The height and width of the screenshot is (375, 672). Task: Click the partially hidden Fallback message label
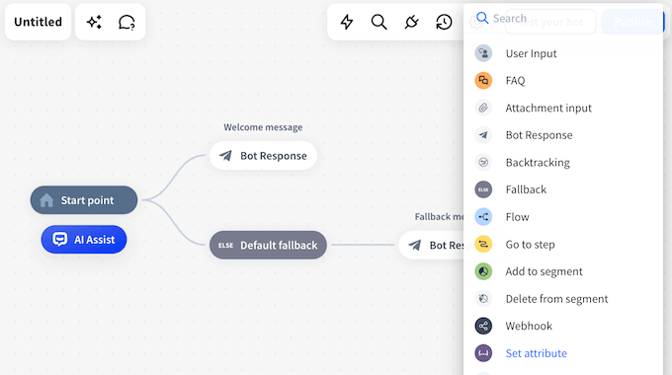pyautogui.click(x=440, y=216)
